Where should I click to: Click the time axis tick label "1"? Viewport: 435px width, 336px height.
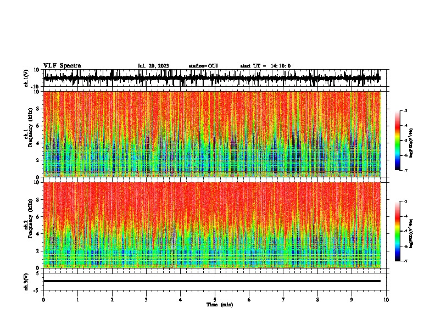77,300
